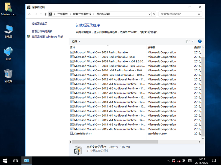The width and height of the screenshot is (221, 165).
Task: Open the recent locations dropdown arrow
Action: click(41, 14)
